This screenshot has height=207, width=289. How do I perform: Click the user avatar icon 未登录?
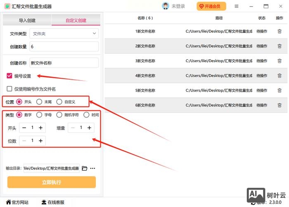166,6
